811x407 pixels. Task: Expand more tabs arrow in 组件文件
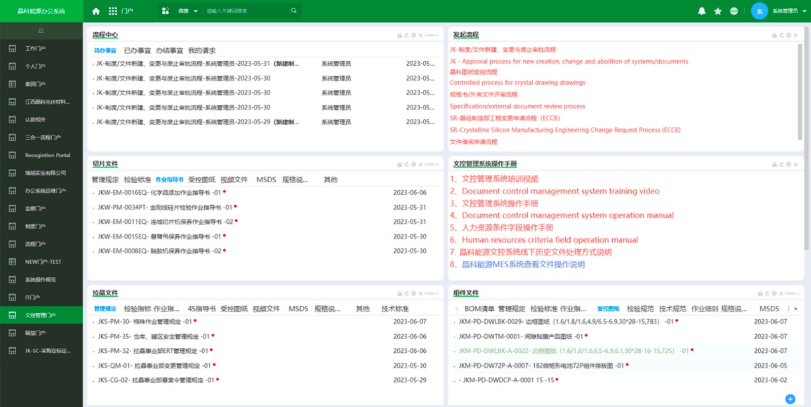795,308
